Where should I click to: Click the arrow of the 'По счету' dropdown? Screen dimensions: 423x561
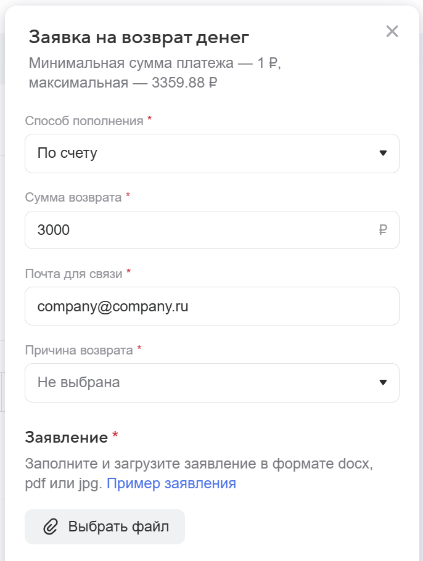383,153
